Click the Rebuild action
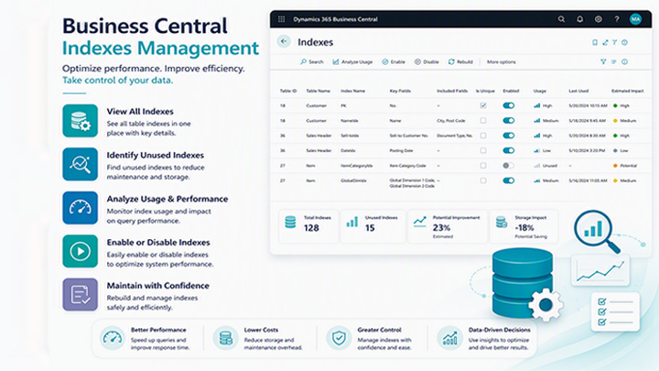 [460, 62]
